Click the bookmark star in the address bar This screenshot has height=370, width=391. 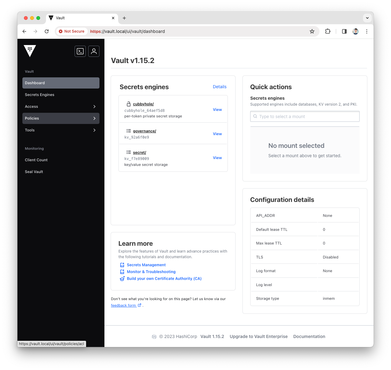[x=312, y=31]
